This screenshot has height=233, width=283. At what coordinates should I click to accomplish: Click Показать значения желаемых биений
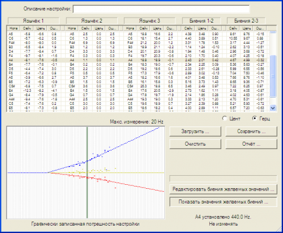[223, 202]
